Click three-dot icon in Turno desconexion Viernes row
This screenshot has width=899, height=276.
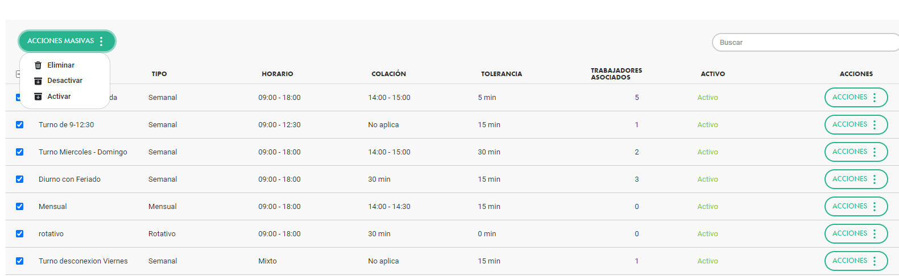(875, 261)
